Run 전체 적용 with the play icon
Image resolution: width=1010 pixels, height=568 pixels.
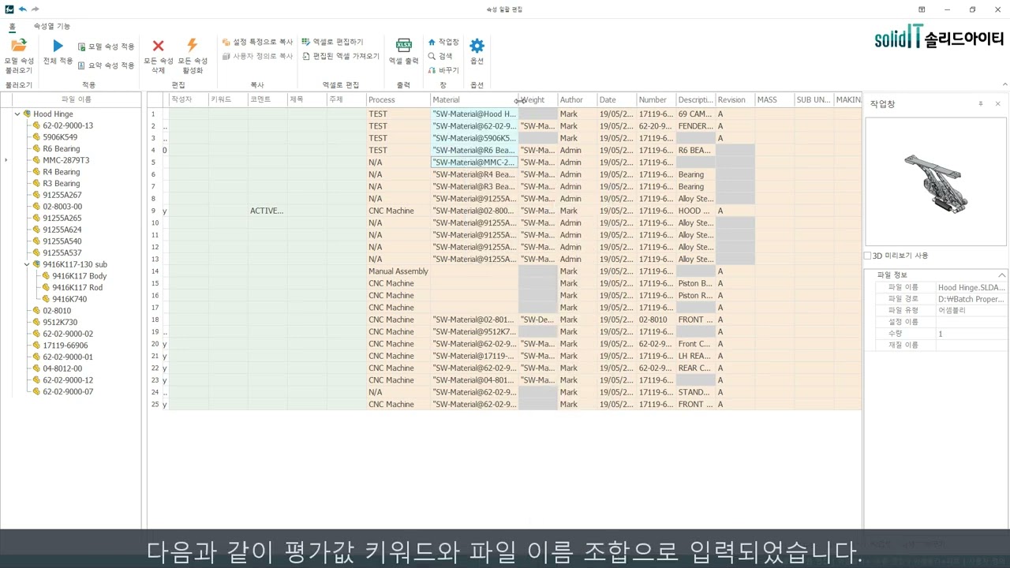pyautogui.click(x=58, y=47)
